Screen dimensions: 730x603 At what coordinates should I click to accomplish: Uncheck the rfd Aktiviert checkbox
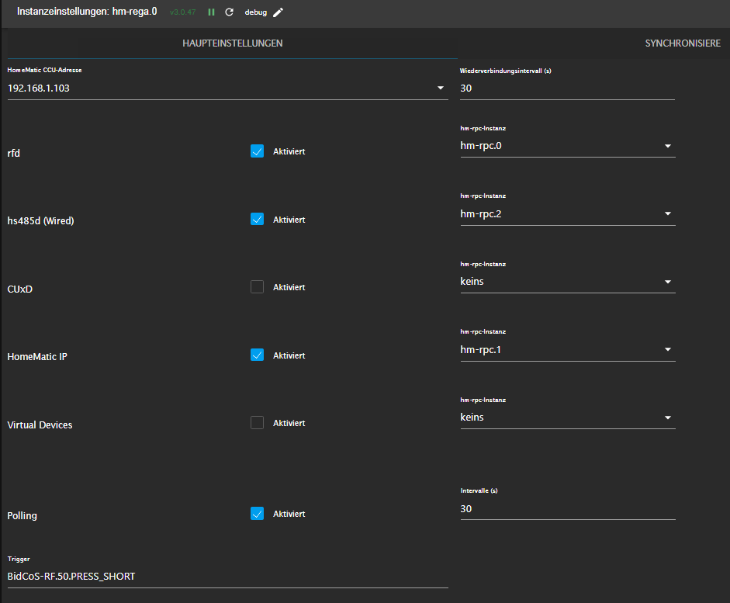pos(257,151)
